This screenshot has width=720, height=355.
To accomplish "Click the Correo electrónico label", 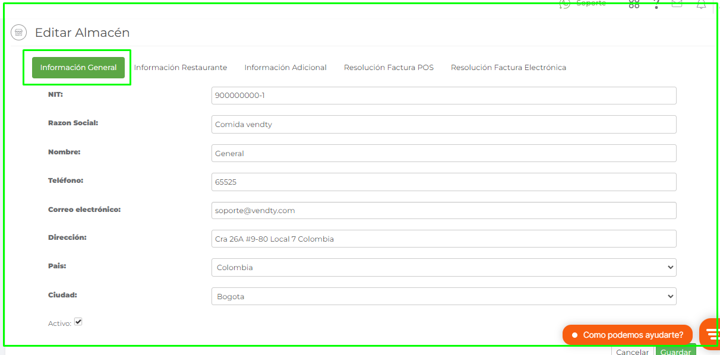I will click(x=84, y=210).
